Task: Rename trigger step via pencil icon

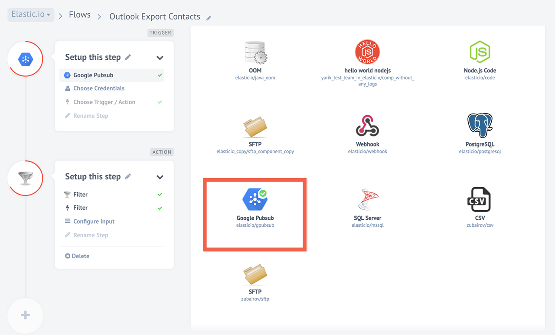Action: 128,57
